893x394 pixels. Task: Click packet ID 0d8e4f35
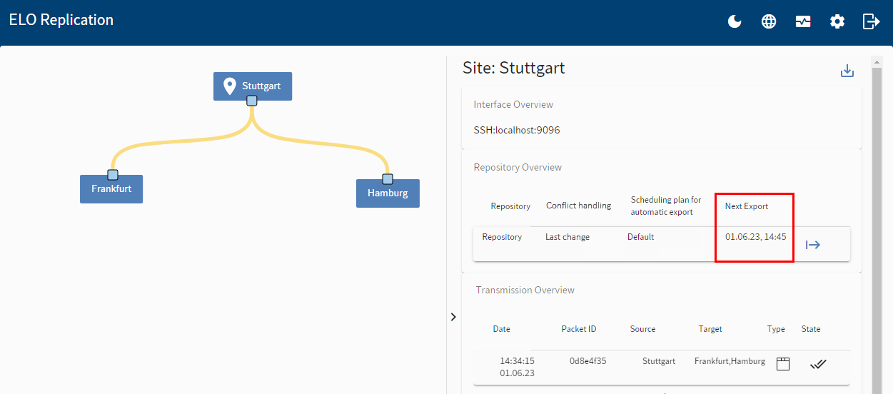point(587,361)
